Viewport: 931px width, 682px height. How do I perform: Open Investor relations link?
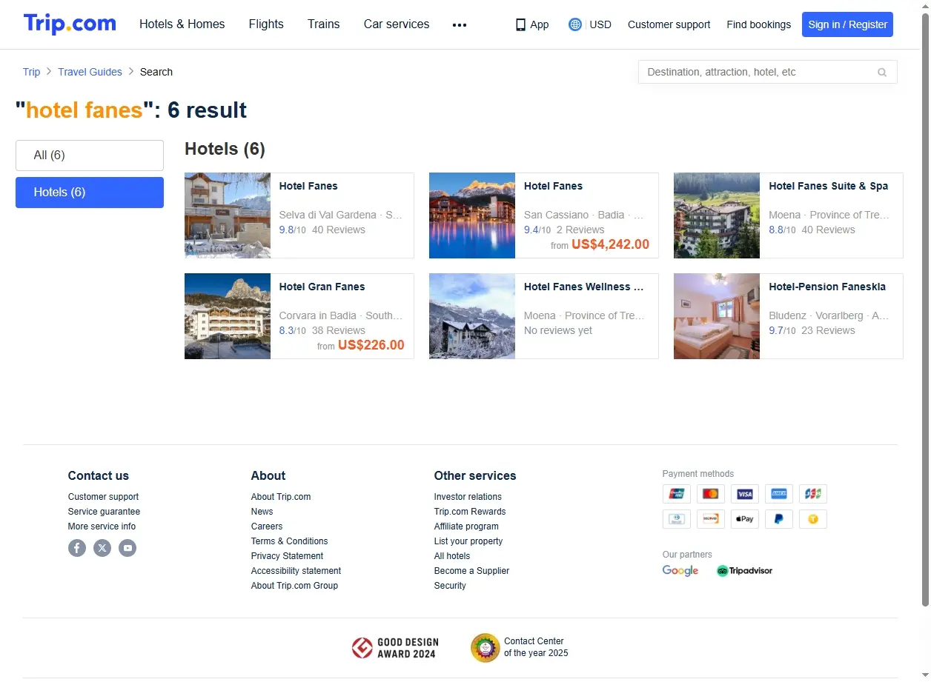(468, 497)
